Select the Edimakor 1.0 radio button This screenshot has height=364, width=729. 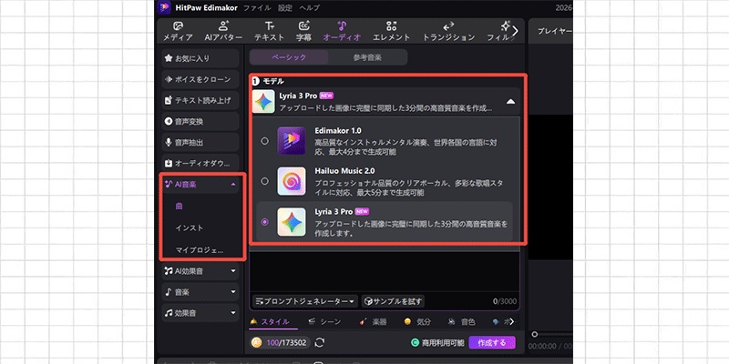[264, 141]
